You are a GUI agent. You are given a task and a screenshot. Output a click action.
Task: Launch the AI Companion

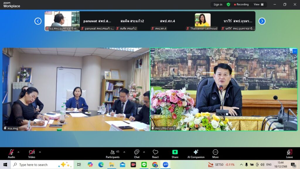tap(196, 154)
